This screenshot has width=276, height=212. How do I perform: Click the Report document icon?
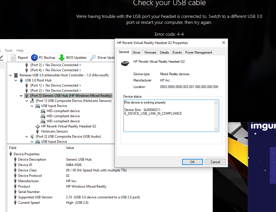click(x=13, y=58)
